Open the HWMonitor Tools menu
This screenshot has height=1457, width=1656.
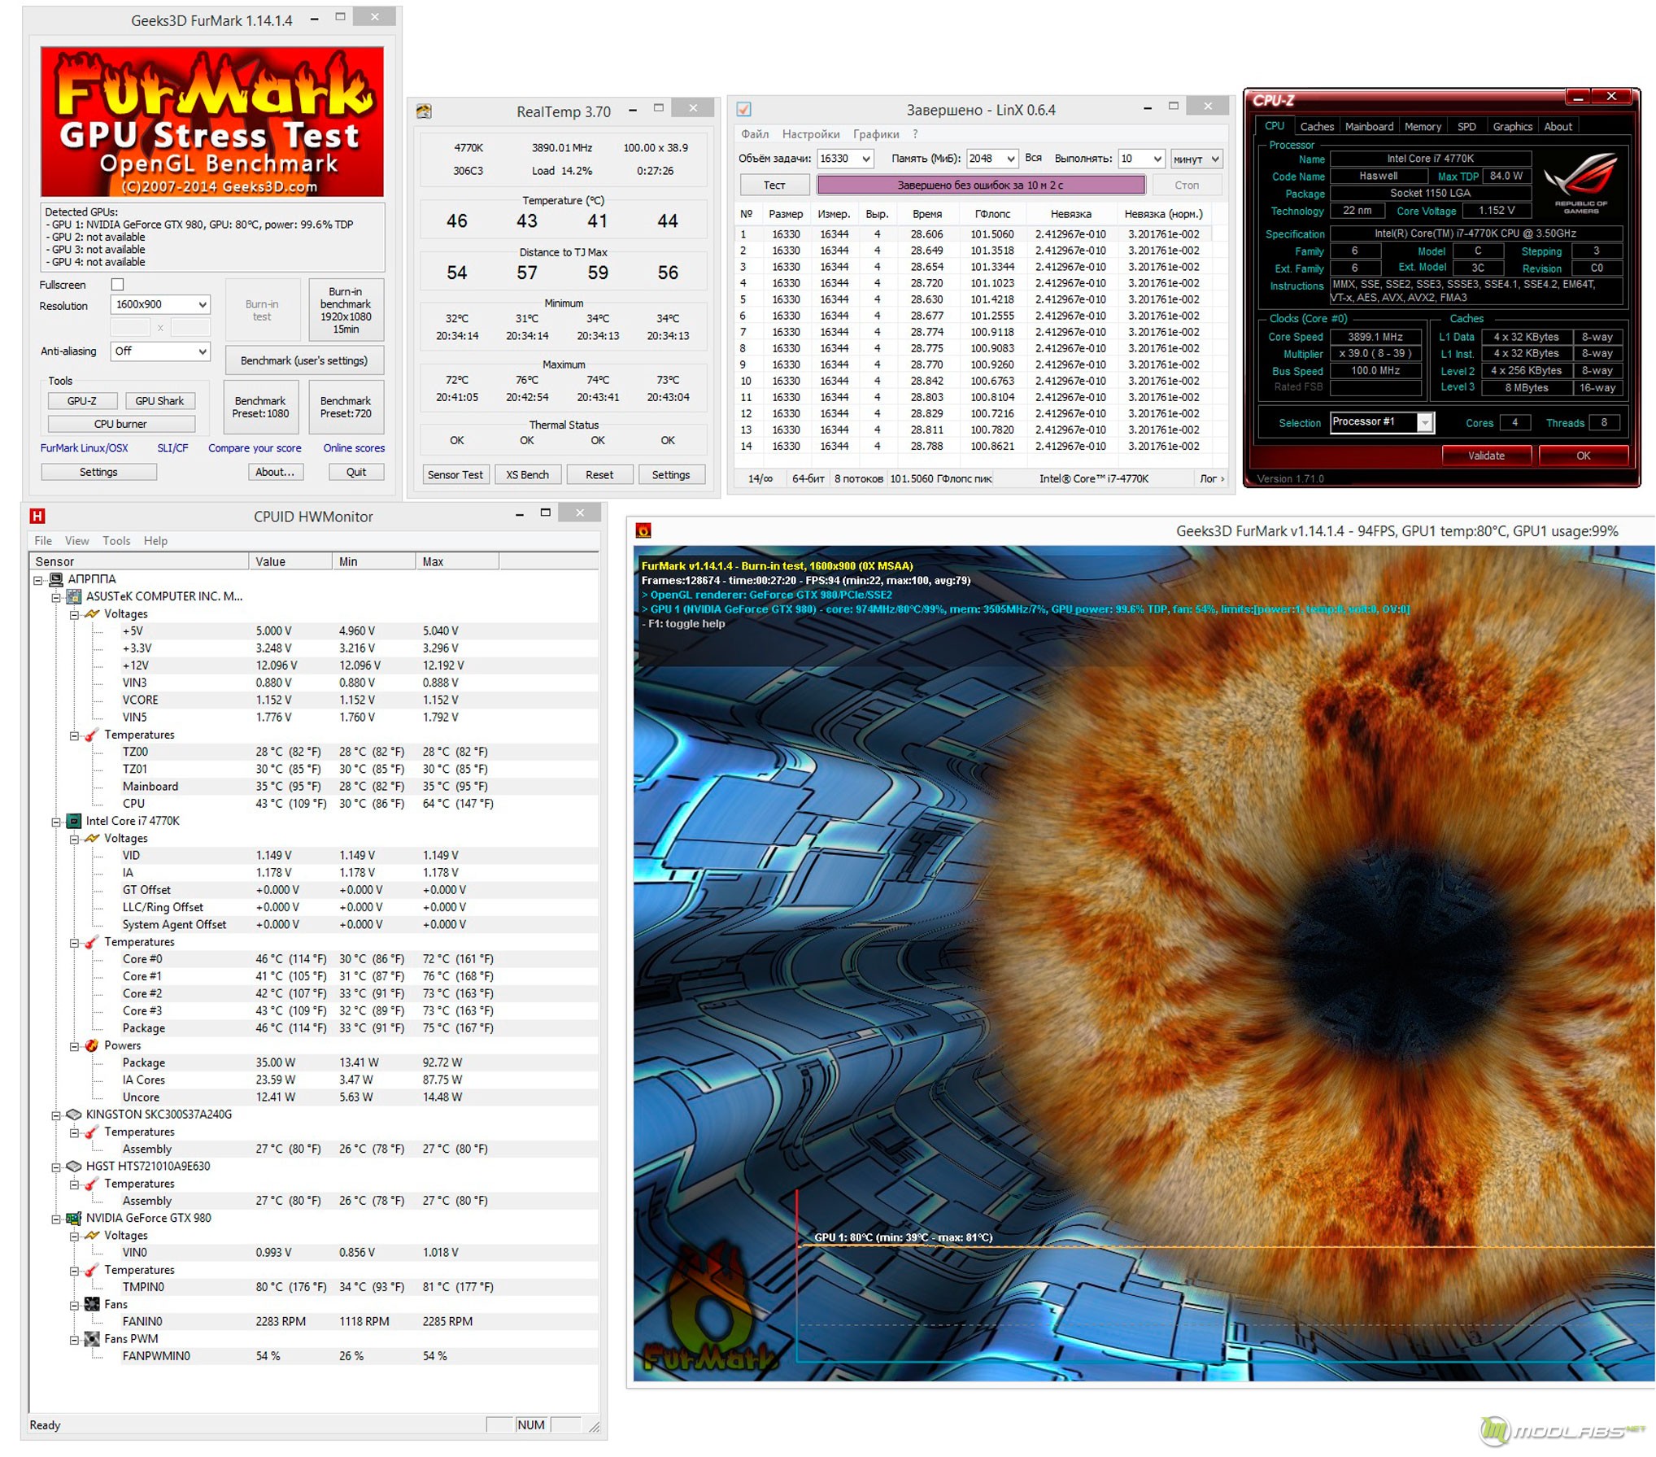click(x=116, y=540)
